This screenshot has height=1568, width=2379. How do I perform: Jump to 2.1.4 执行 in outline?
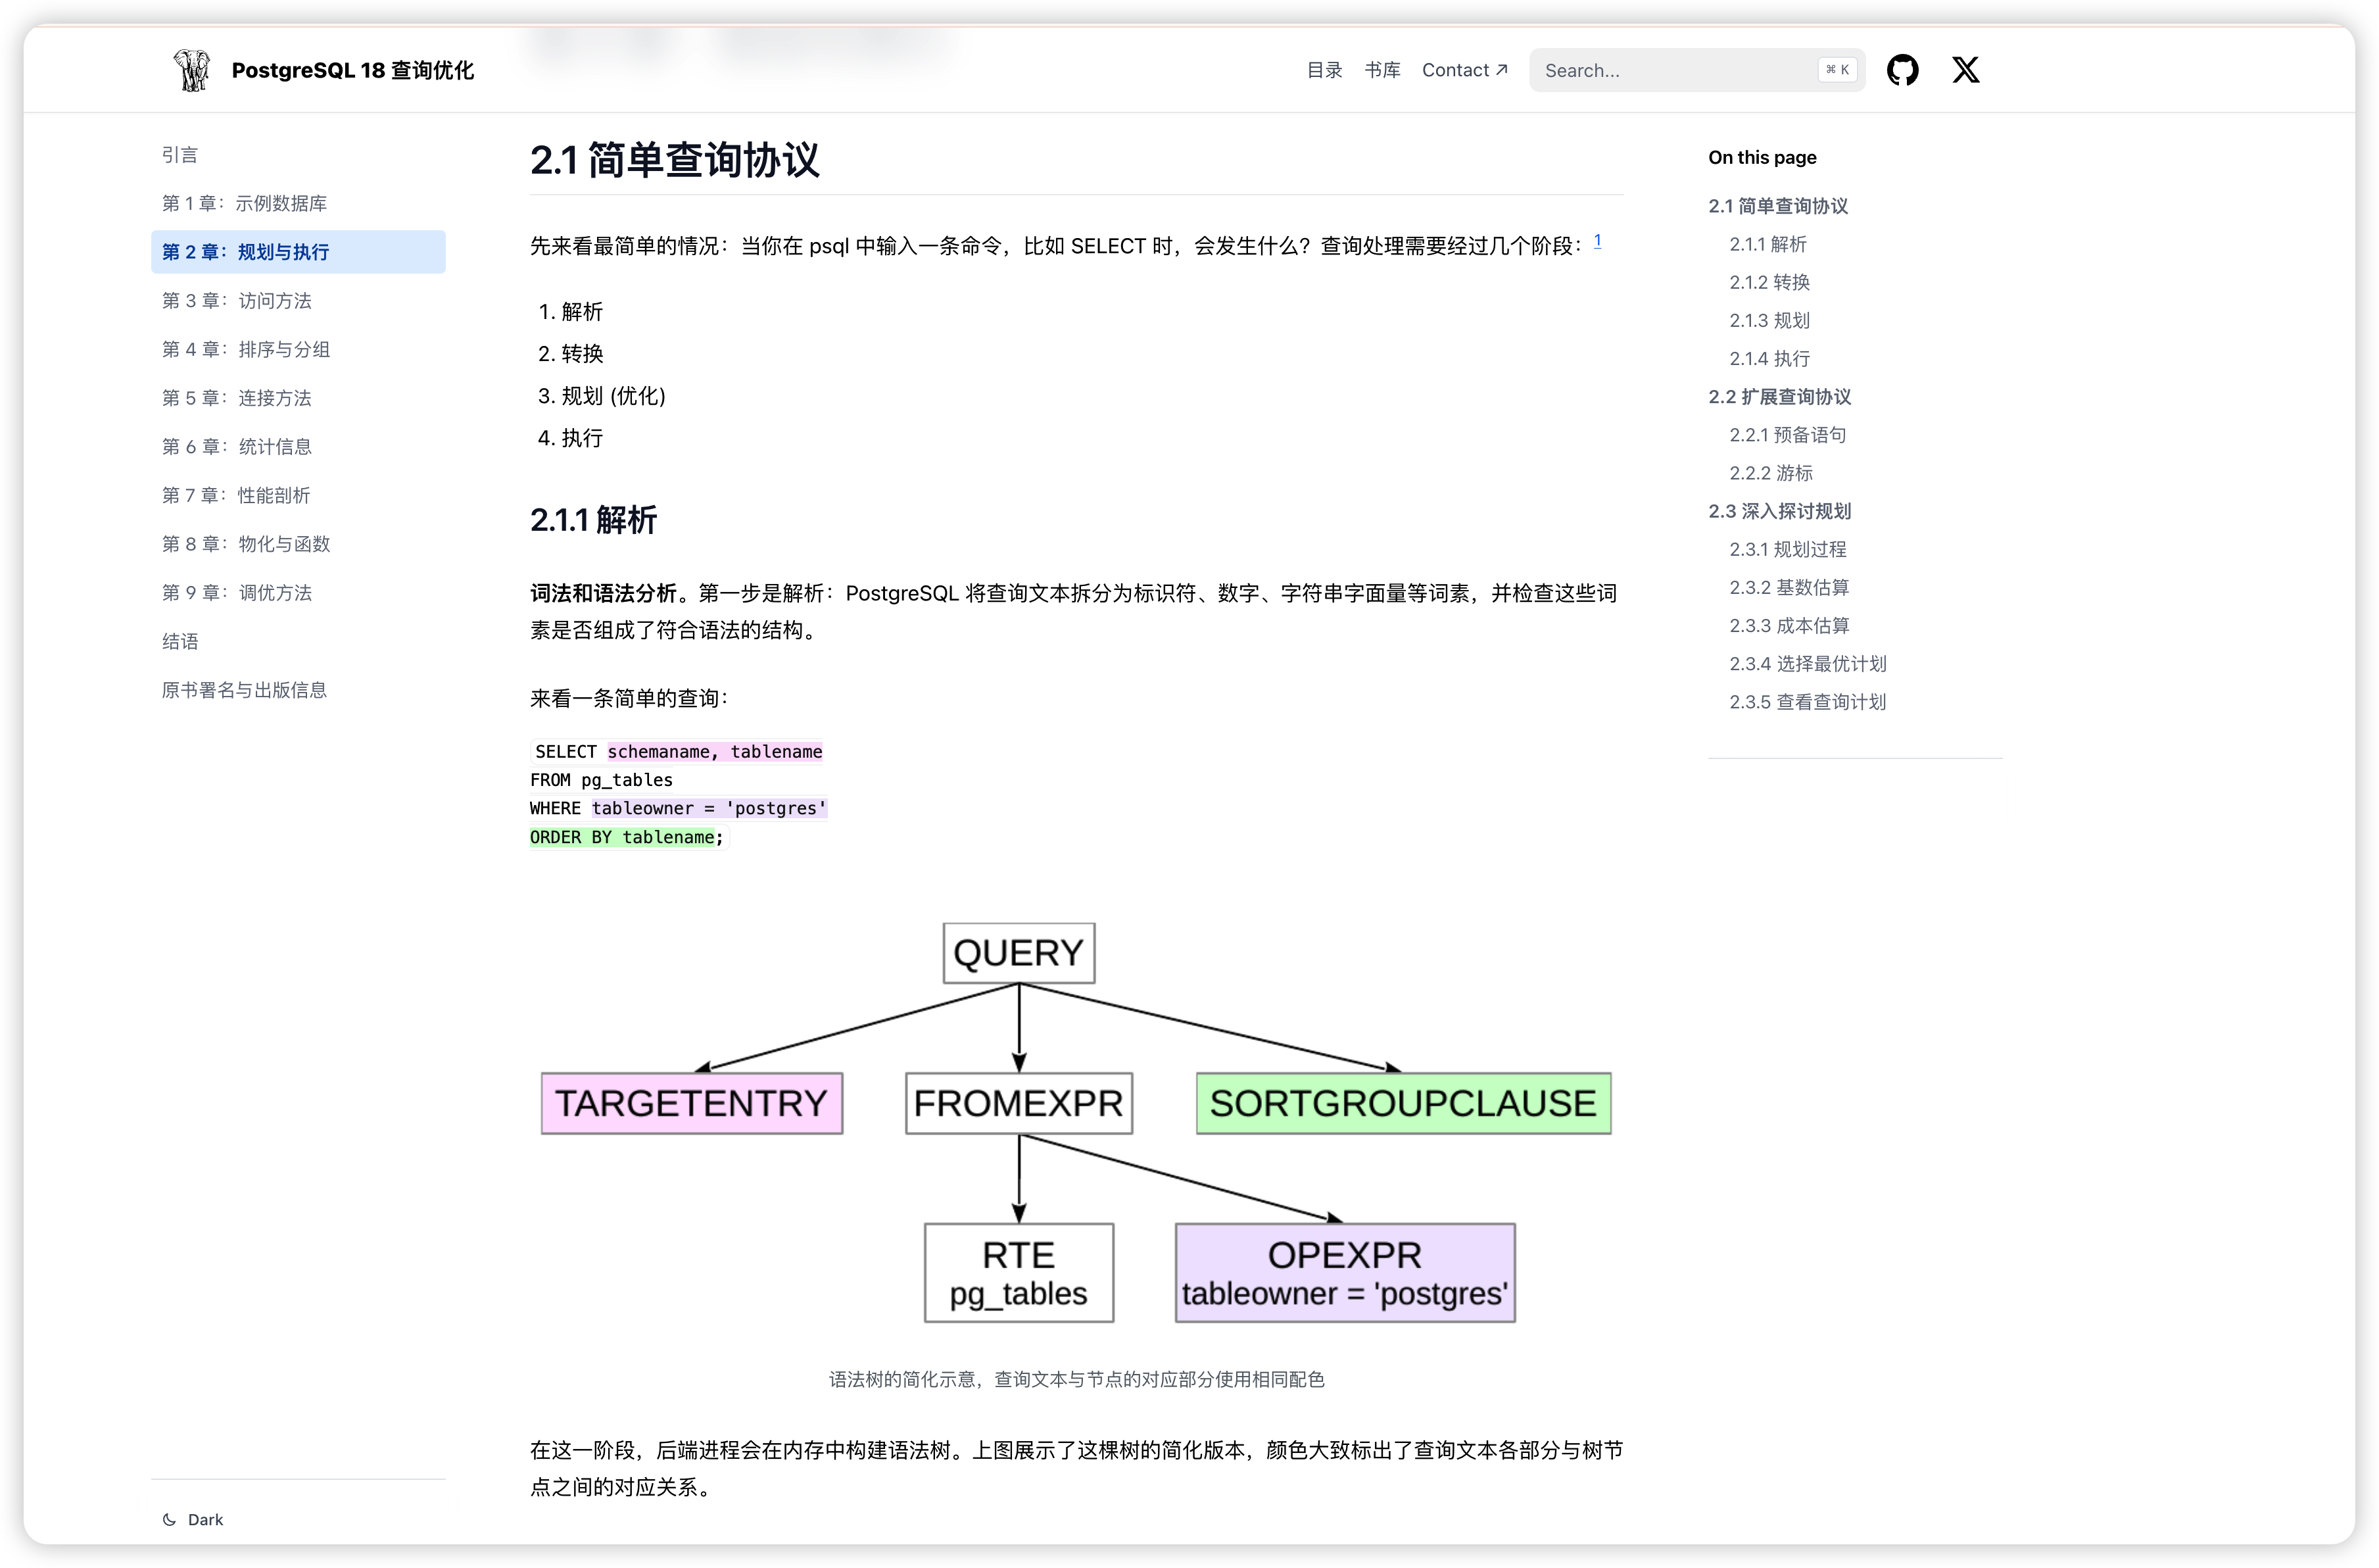[1769, 358]
